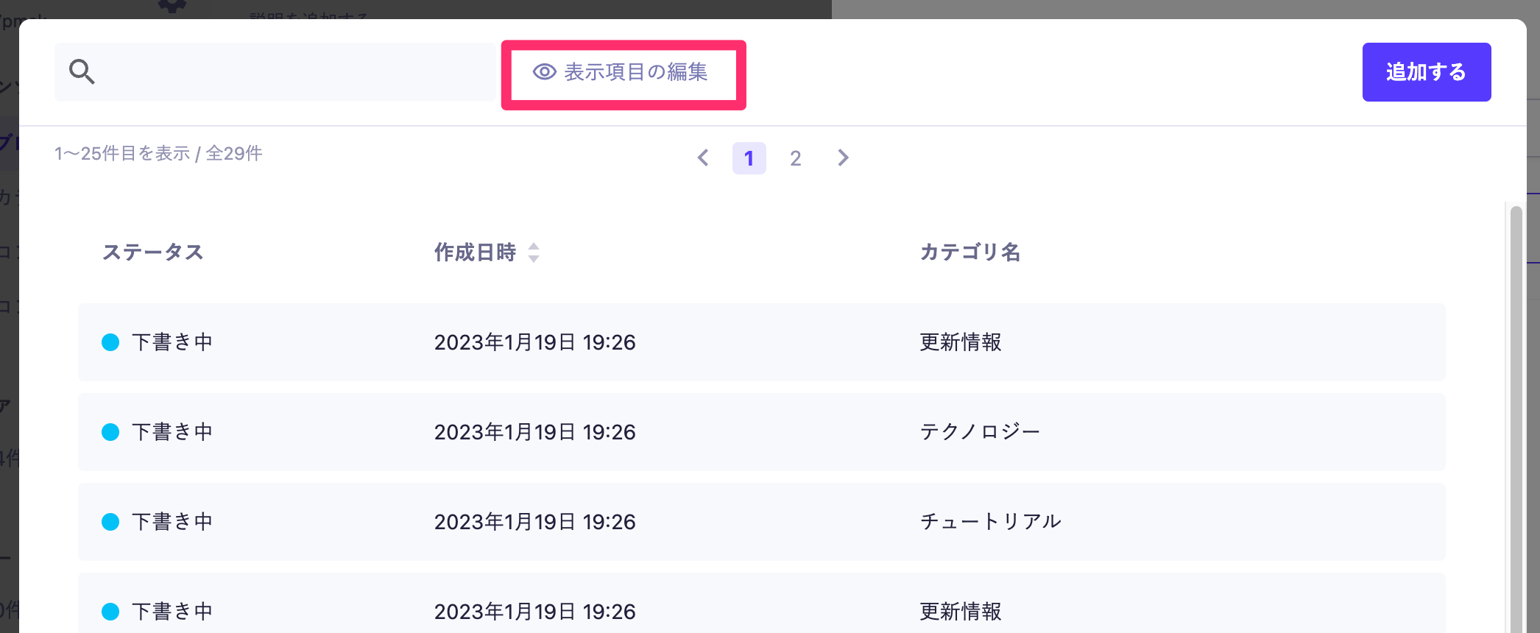
Task: Click blue status dot of テクノロジー row
Action: (x=110, y=432)
